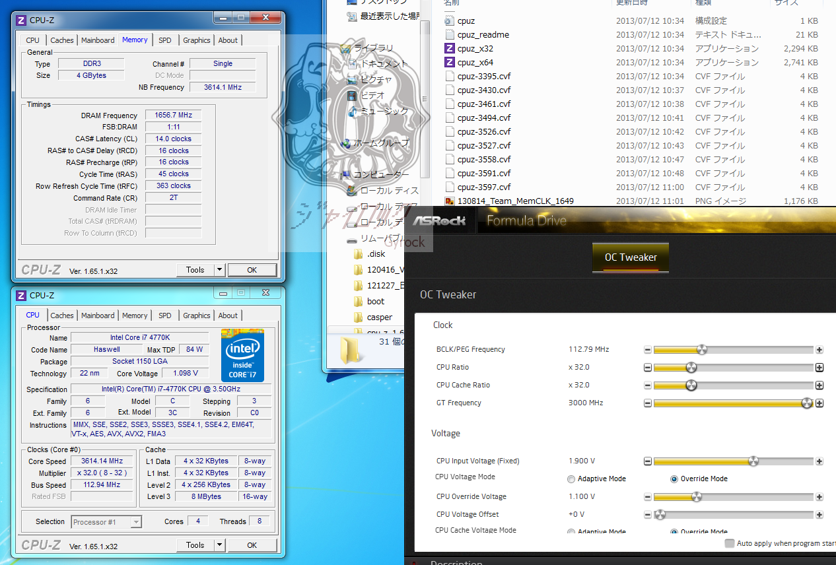This screenshot has width=836, height=565.
Task: Decrease CPU Cache Ratio with minus icon
Action: [x=648, y=385]
